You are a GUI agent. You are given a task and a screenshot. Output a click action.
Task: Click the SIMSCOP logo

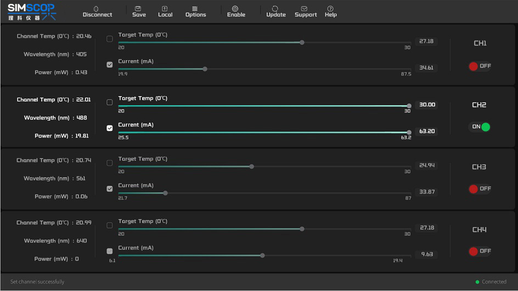click(32, 12)
